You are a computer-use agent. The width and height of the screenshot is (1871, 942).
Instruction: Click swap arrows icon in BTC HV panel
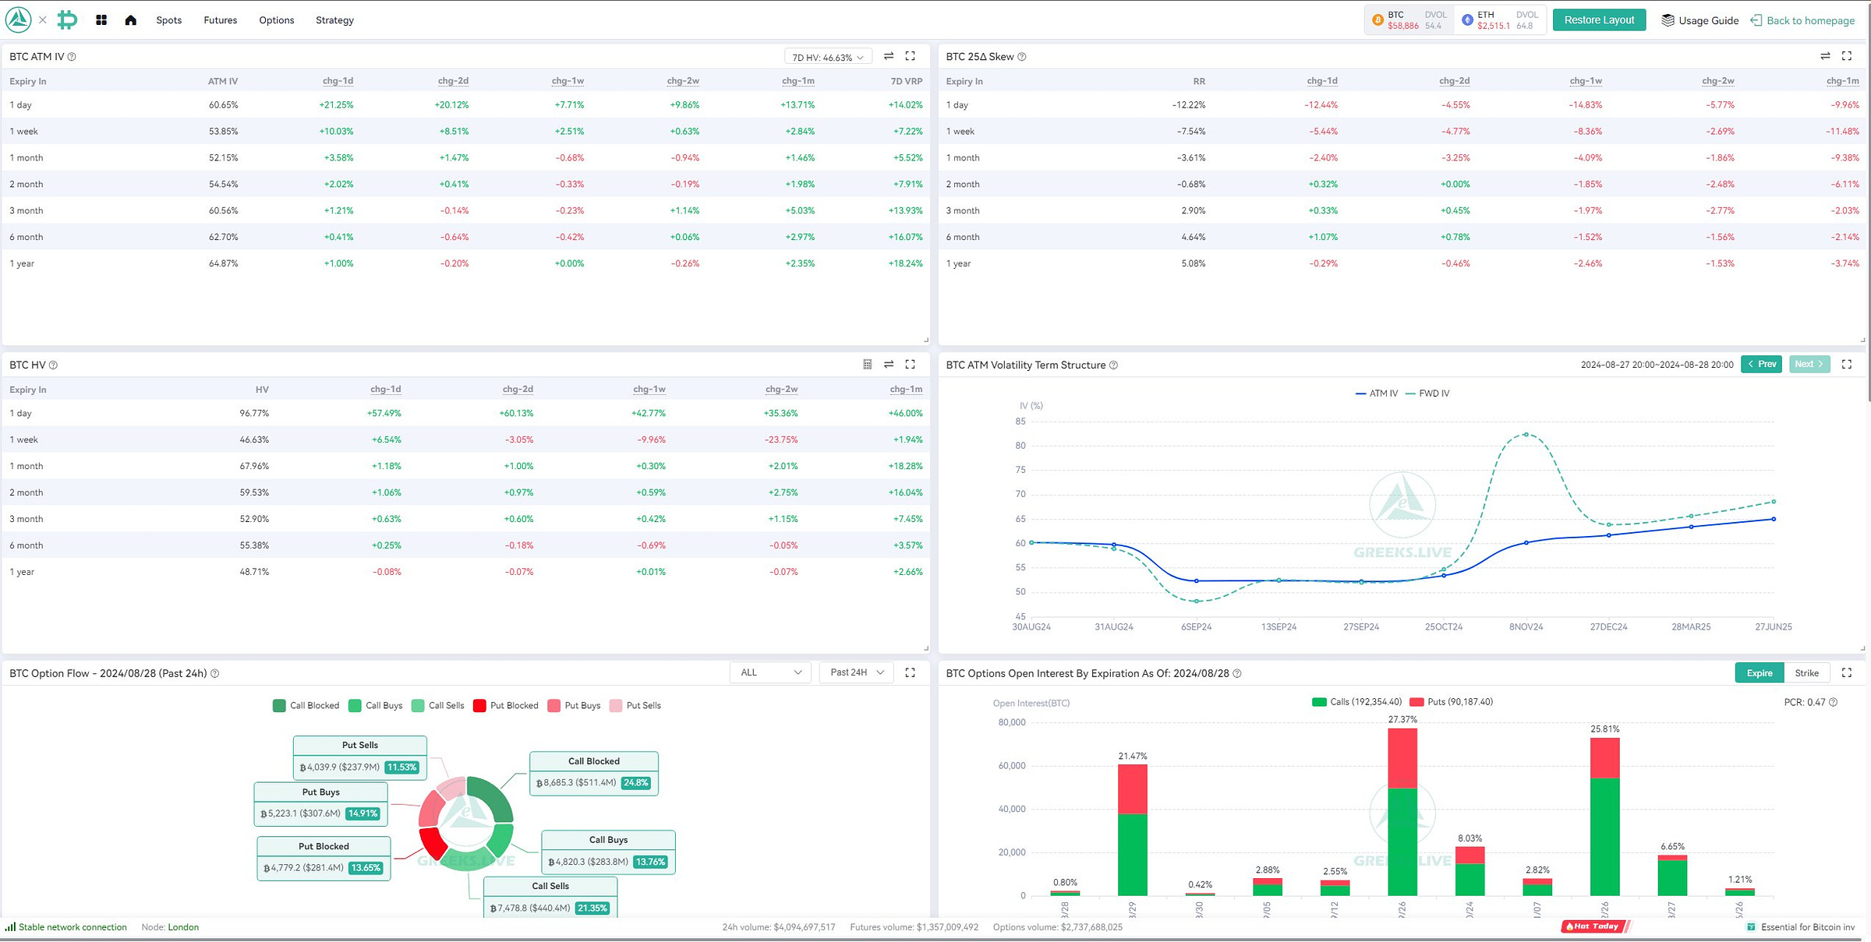point(889,365)
